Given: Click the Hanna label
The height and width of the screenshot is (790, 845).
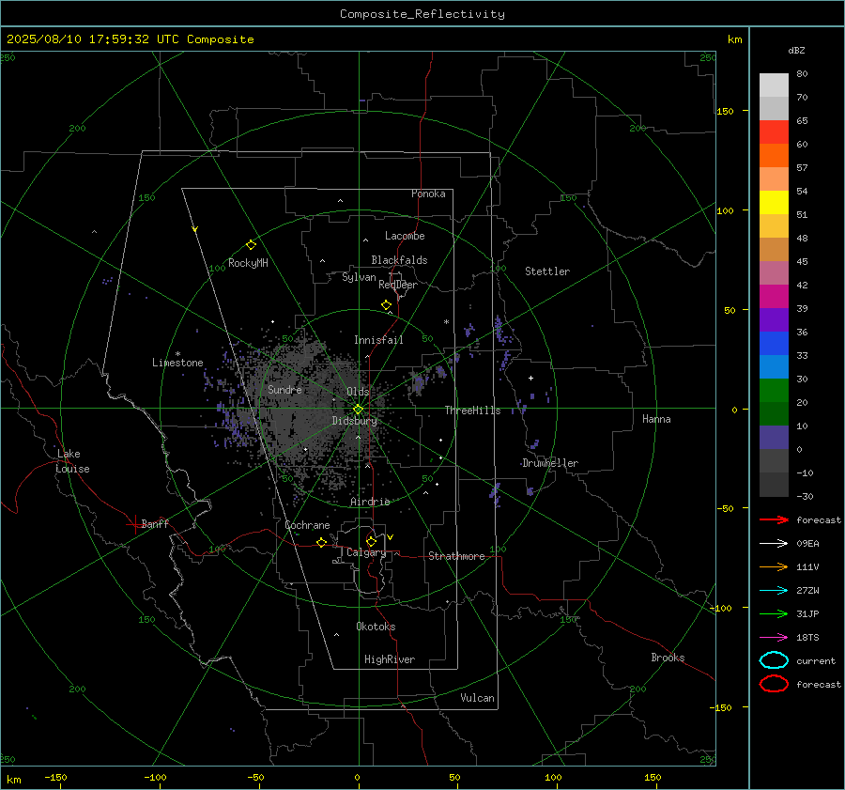Looking at the screenshot, I should (656, 419).
